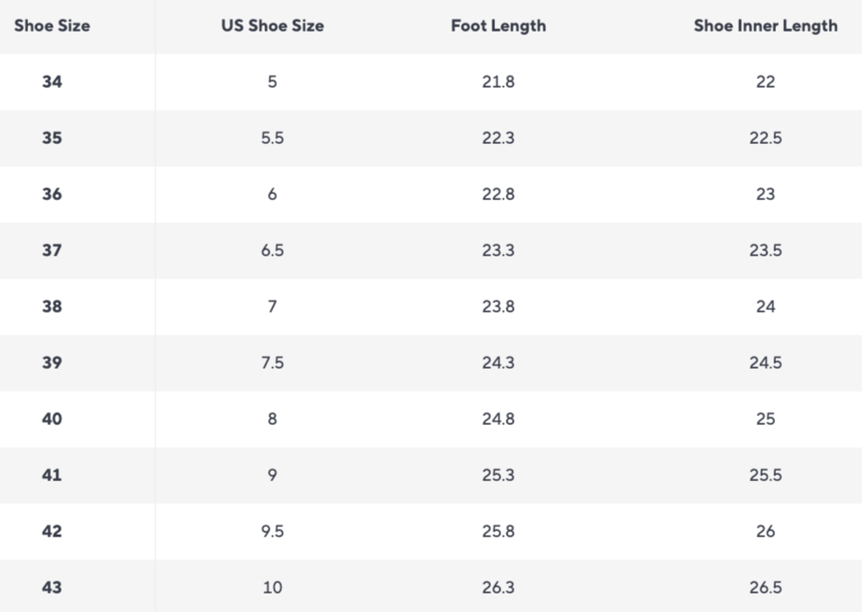Click shoe inner length 26.5 cell
The width and height of the screenshot is (862, 612).
pyautogui.click(x=765, y=587)
